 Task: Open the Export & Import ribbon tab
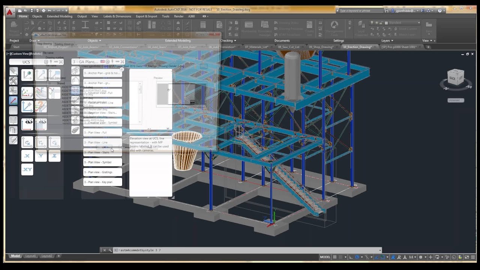point(147,16)
